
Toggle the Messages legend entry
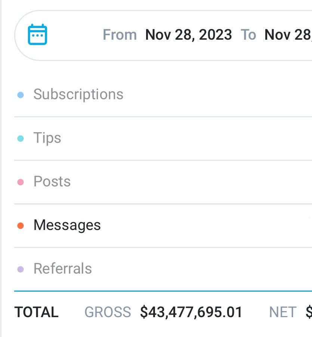pyautogui.click(x=67, y=225)
